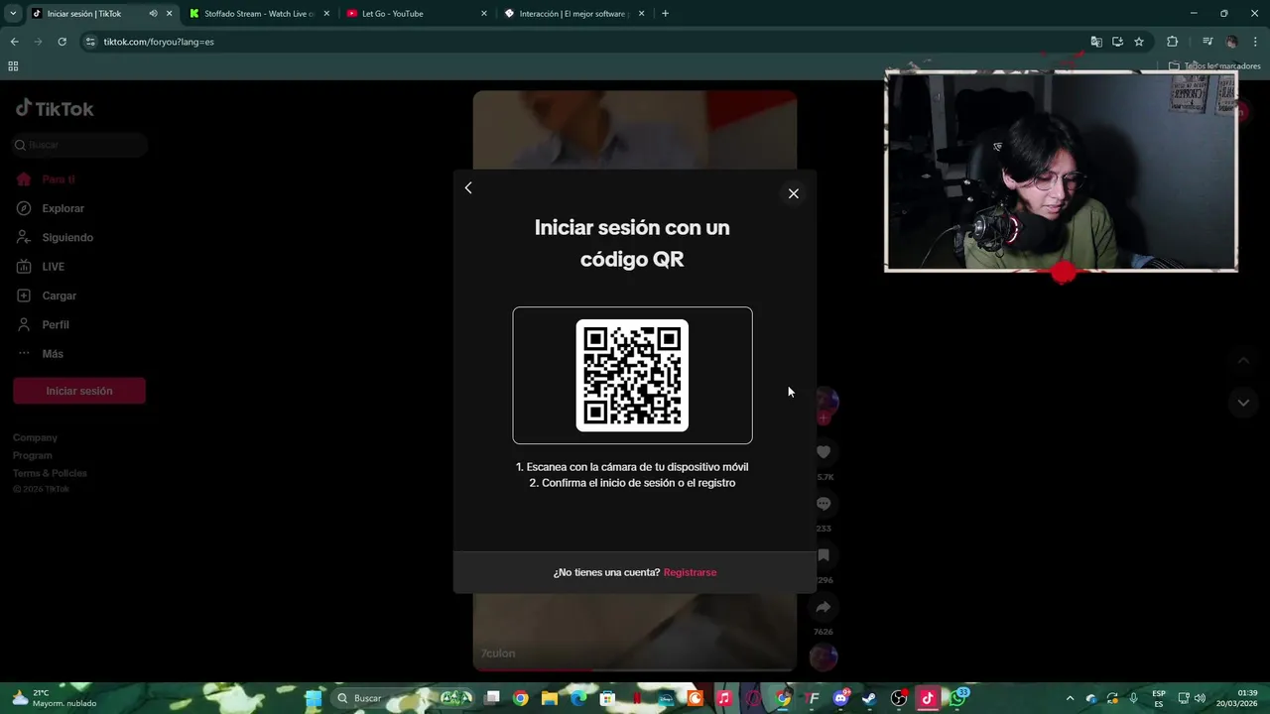Click the TikTok logo
This screenshot has height=714, width=1270.
(x=55, y=109)
